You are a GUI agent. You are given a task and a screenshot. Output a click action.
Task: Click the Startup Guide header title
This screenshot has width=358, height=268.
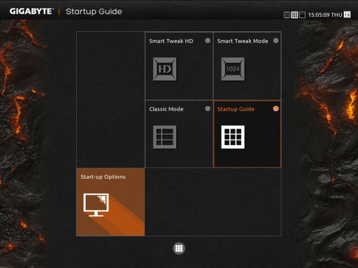tap(94, 12)
